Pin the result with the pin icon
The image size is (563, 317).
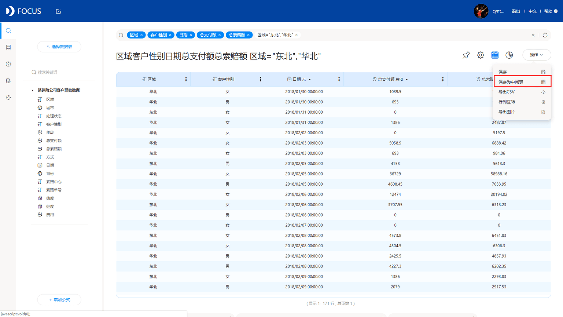pyautogui.click(x=466, y=55)
